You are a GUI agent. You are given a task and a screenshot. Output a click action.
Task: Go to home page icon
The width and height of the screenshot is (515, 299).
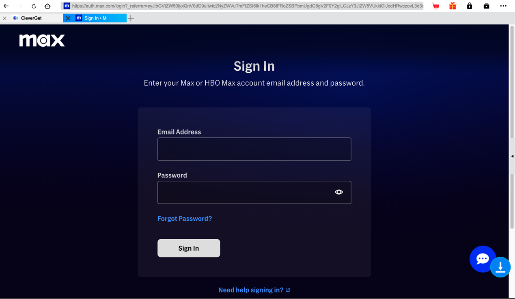click(x=47, y=6)
